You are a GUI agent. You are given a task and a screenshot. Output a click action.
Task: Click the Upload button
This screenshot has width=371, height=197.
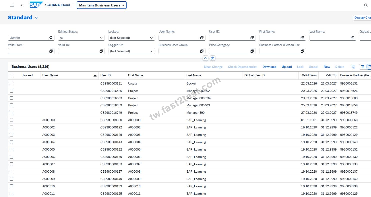287,67
